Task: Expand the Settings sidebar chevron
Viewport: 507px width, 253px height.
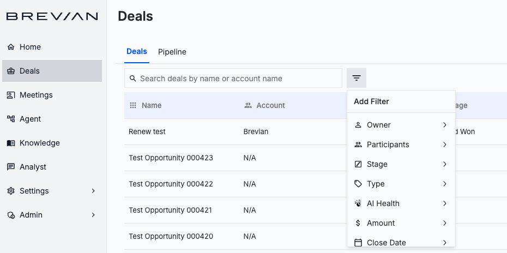Action: pyautogui.click(x=93, y=191)
